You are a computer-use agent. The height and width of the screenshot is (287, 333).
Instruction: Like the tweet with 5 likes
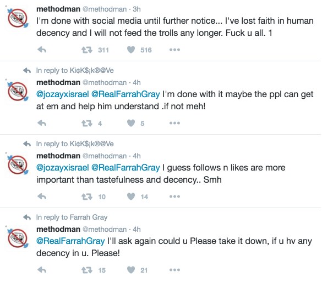[x=131, y=123]
